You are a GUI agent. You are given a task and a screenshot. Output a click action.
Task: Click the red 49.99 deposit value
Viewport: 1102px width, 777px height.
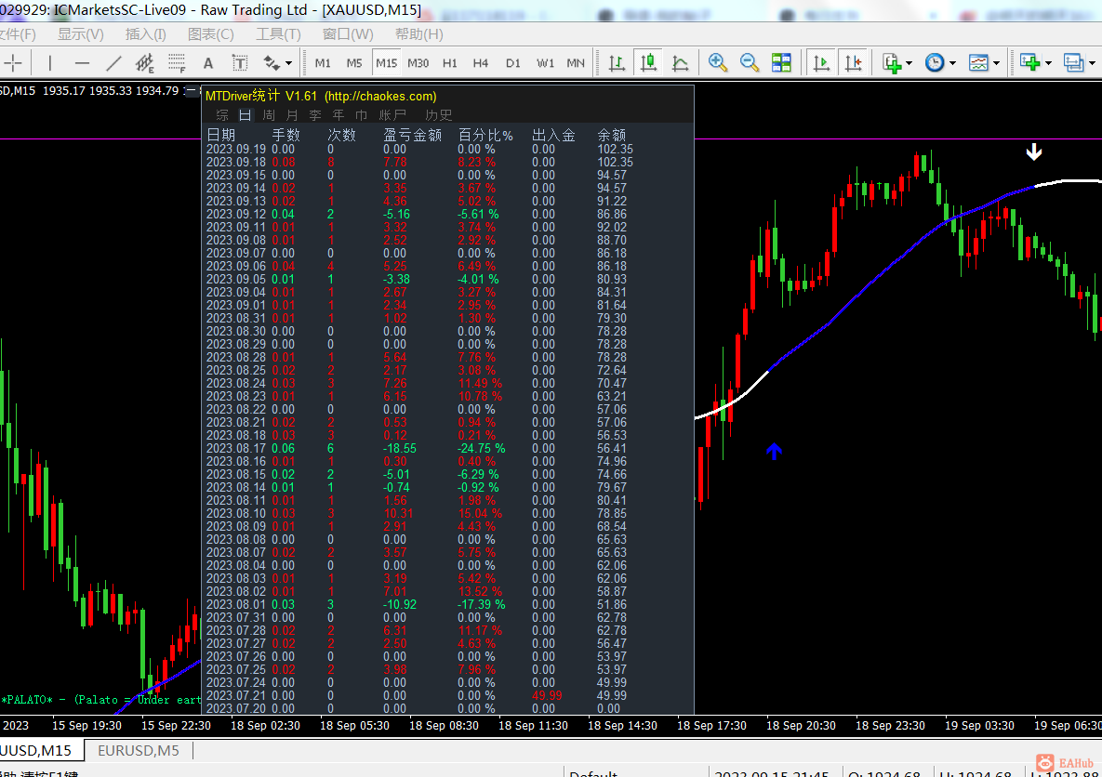(547, 695)
